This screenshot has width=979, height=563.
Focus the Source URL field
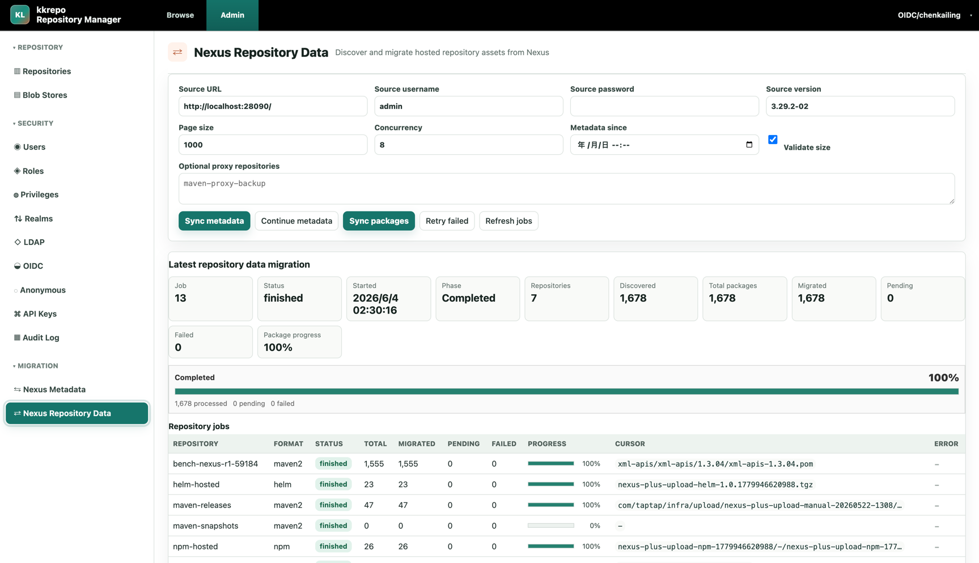273,106
